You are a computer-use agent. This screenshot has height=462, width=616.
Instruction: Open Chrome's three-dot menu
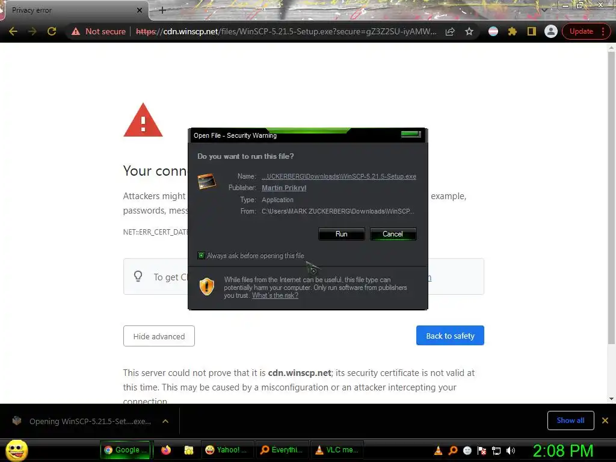[x=603, y=31]
